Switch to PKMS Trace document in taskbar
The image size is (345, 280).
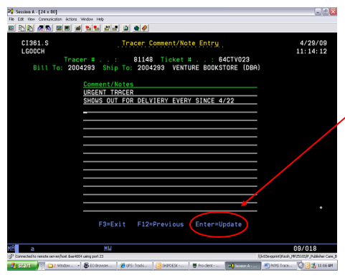(279, 266)
